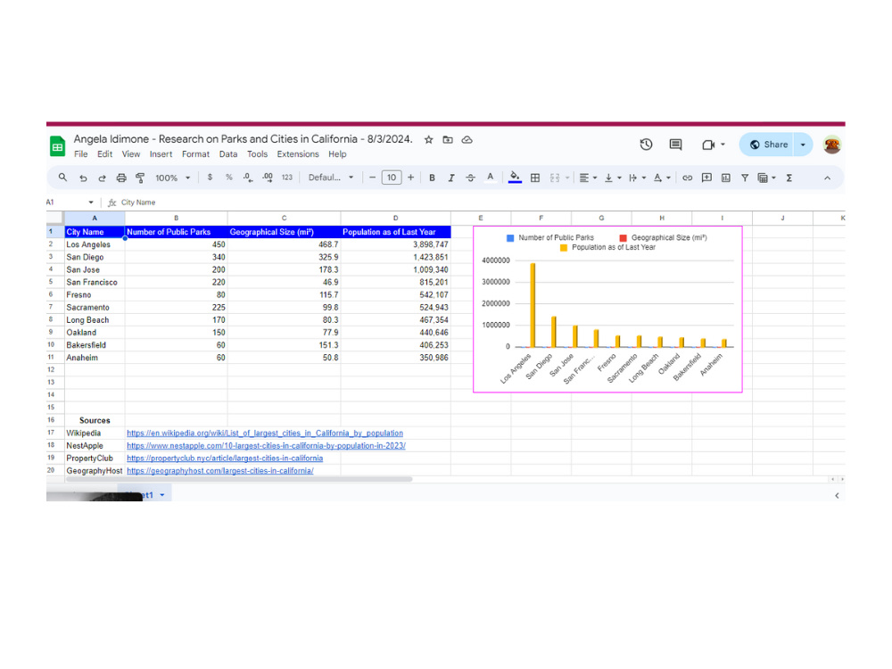Click the Share button
Screen dimensions: 892x669
tap(768, 145)
